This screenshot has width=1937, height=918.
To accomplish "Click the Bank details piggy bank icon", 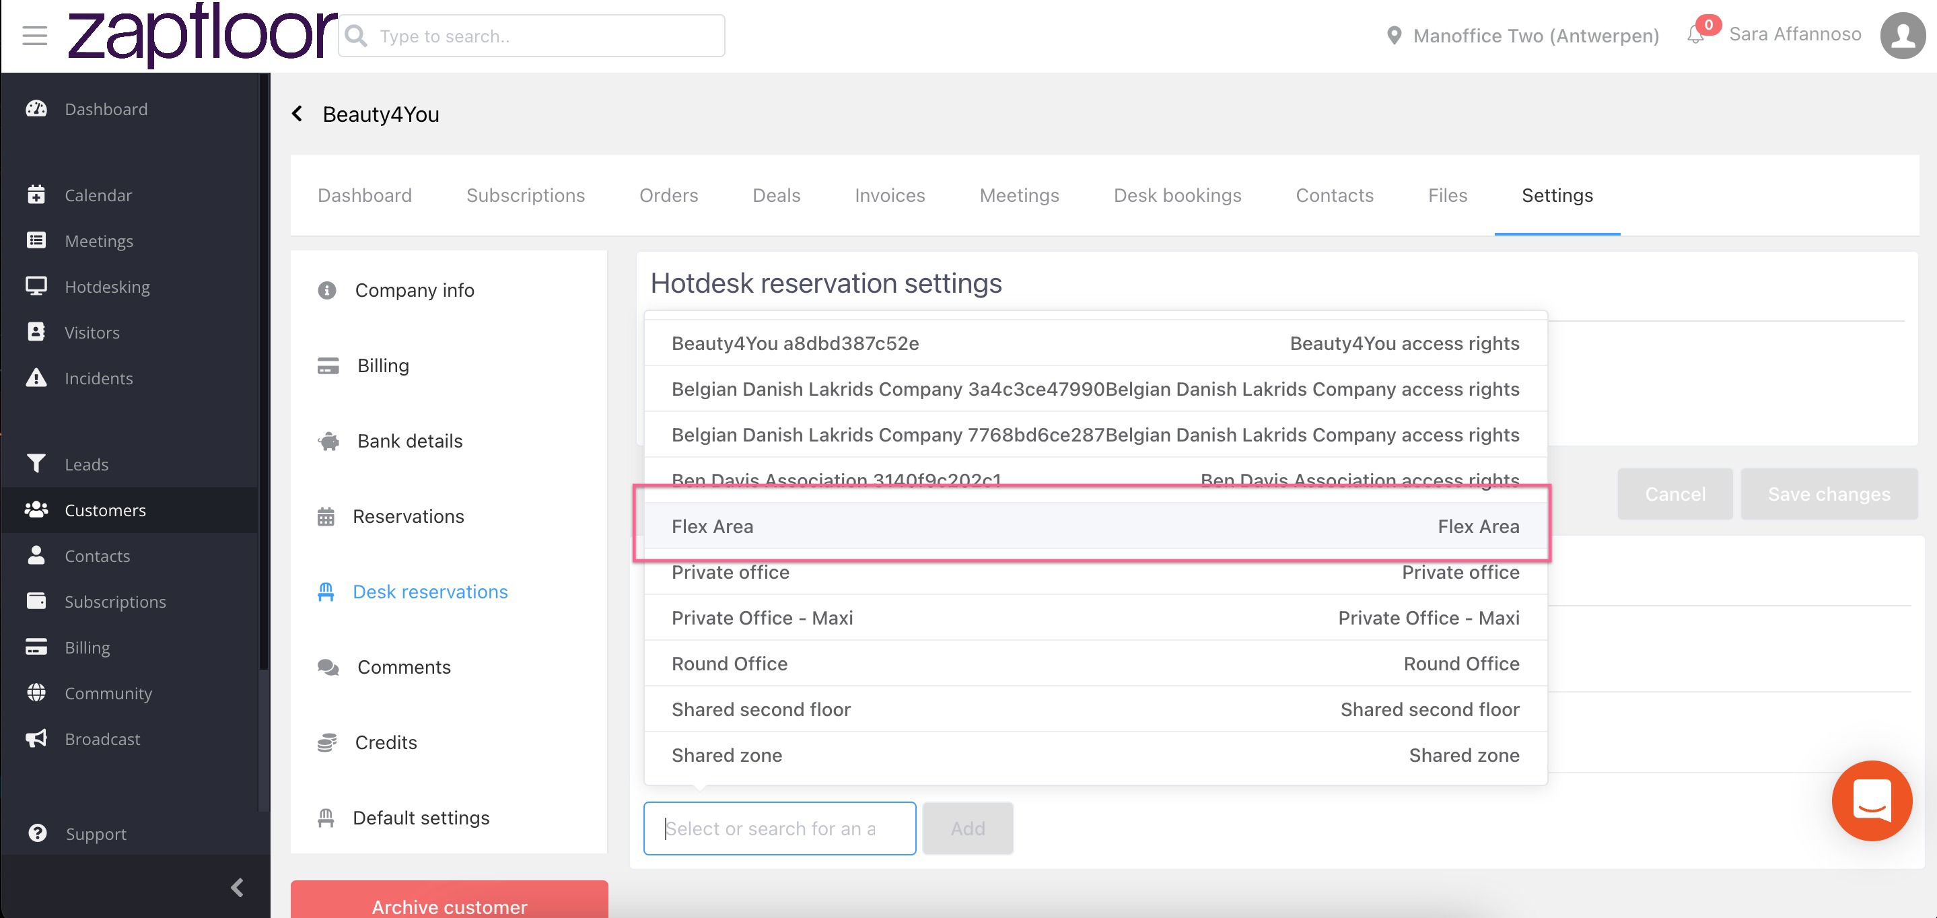I will click(x=328, y=442).
